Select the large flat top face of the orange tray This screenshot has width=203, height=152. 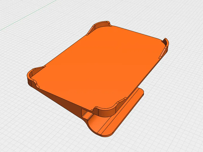coord(98,67)
